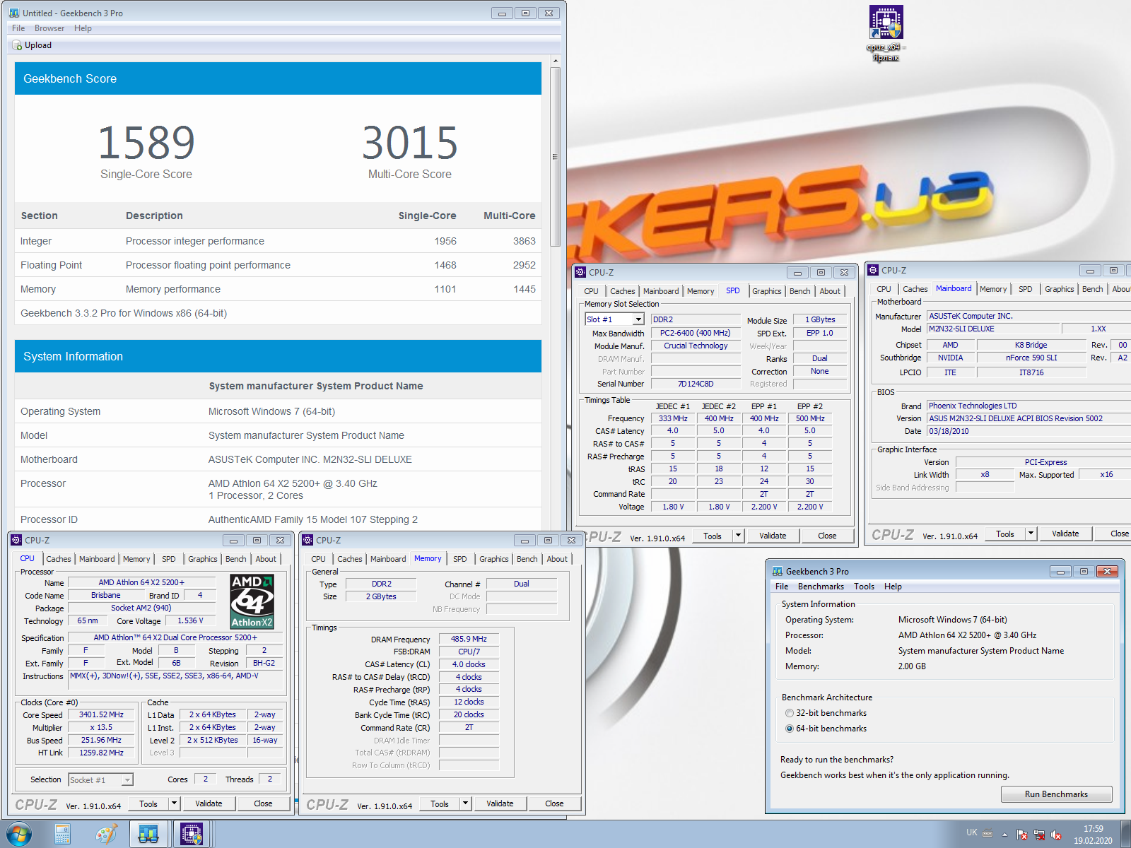Screen dimensions: 1131x848
Task: Switch to Geekbench via its taskbar icon
Action: point(148,835)
